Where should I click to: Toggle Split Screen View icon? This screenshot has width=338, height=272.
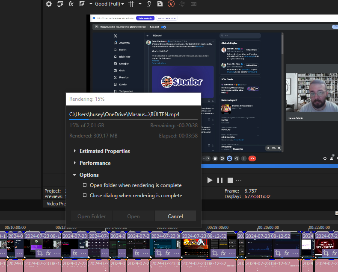[x=82, y=4]
